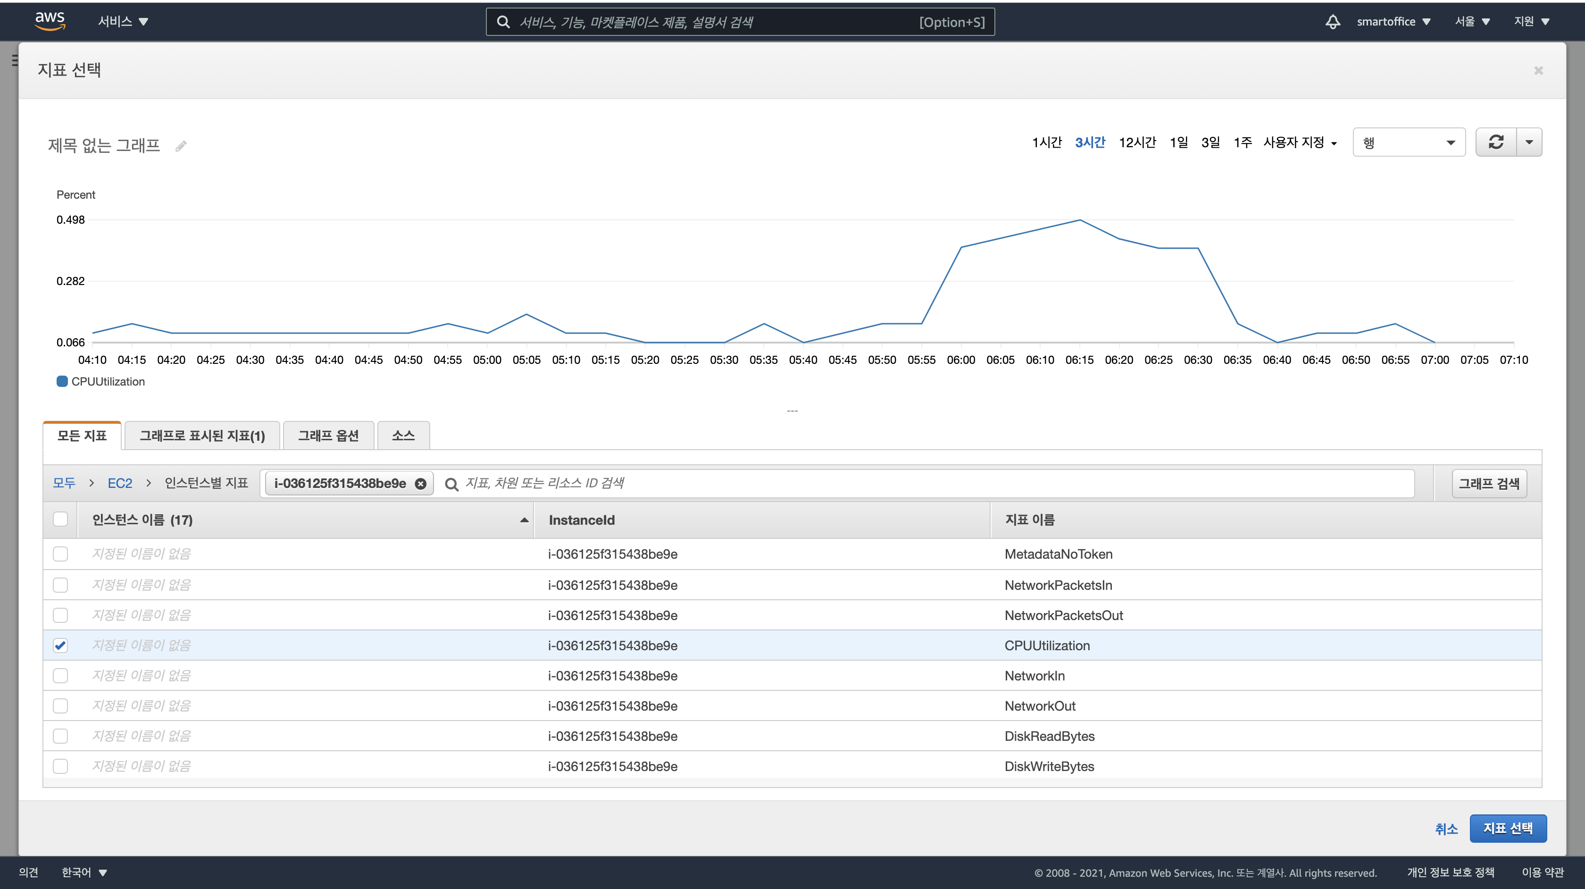Click the CPUUtilization legend color swatch

(62, 381)
